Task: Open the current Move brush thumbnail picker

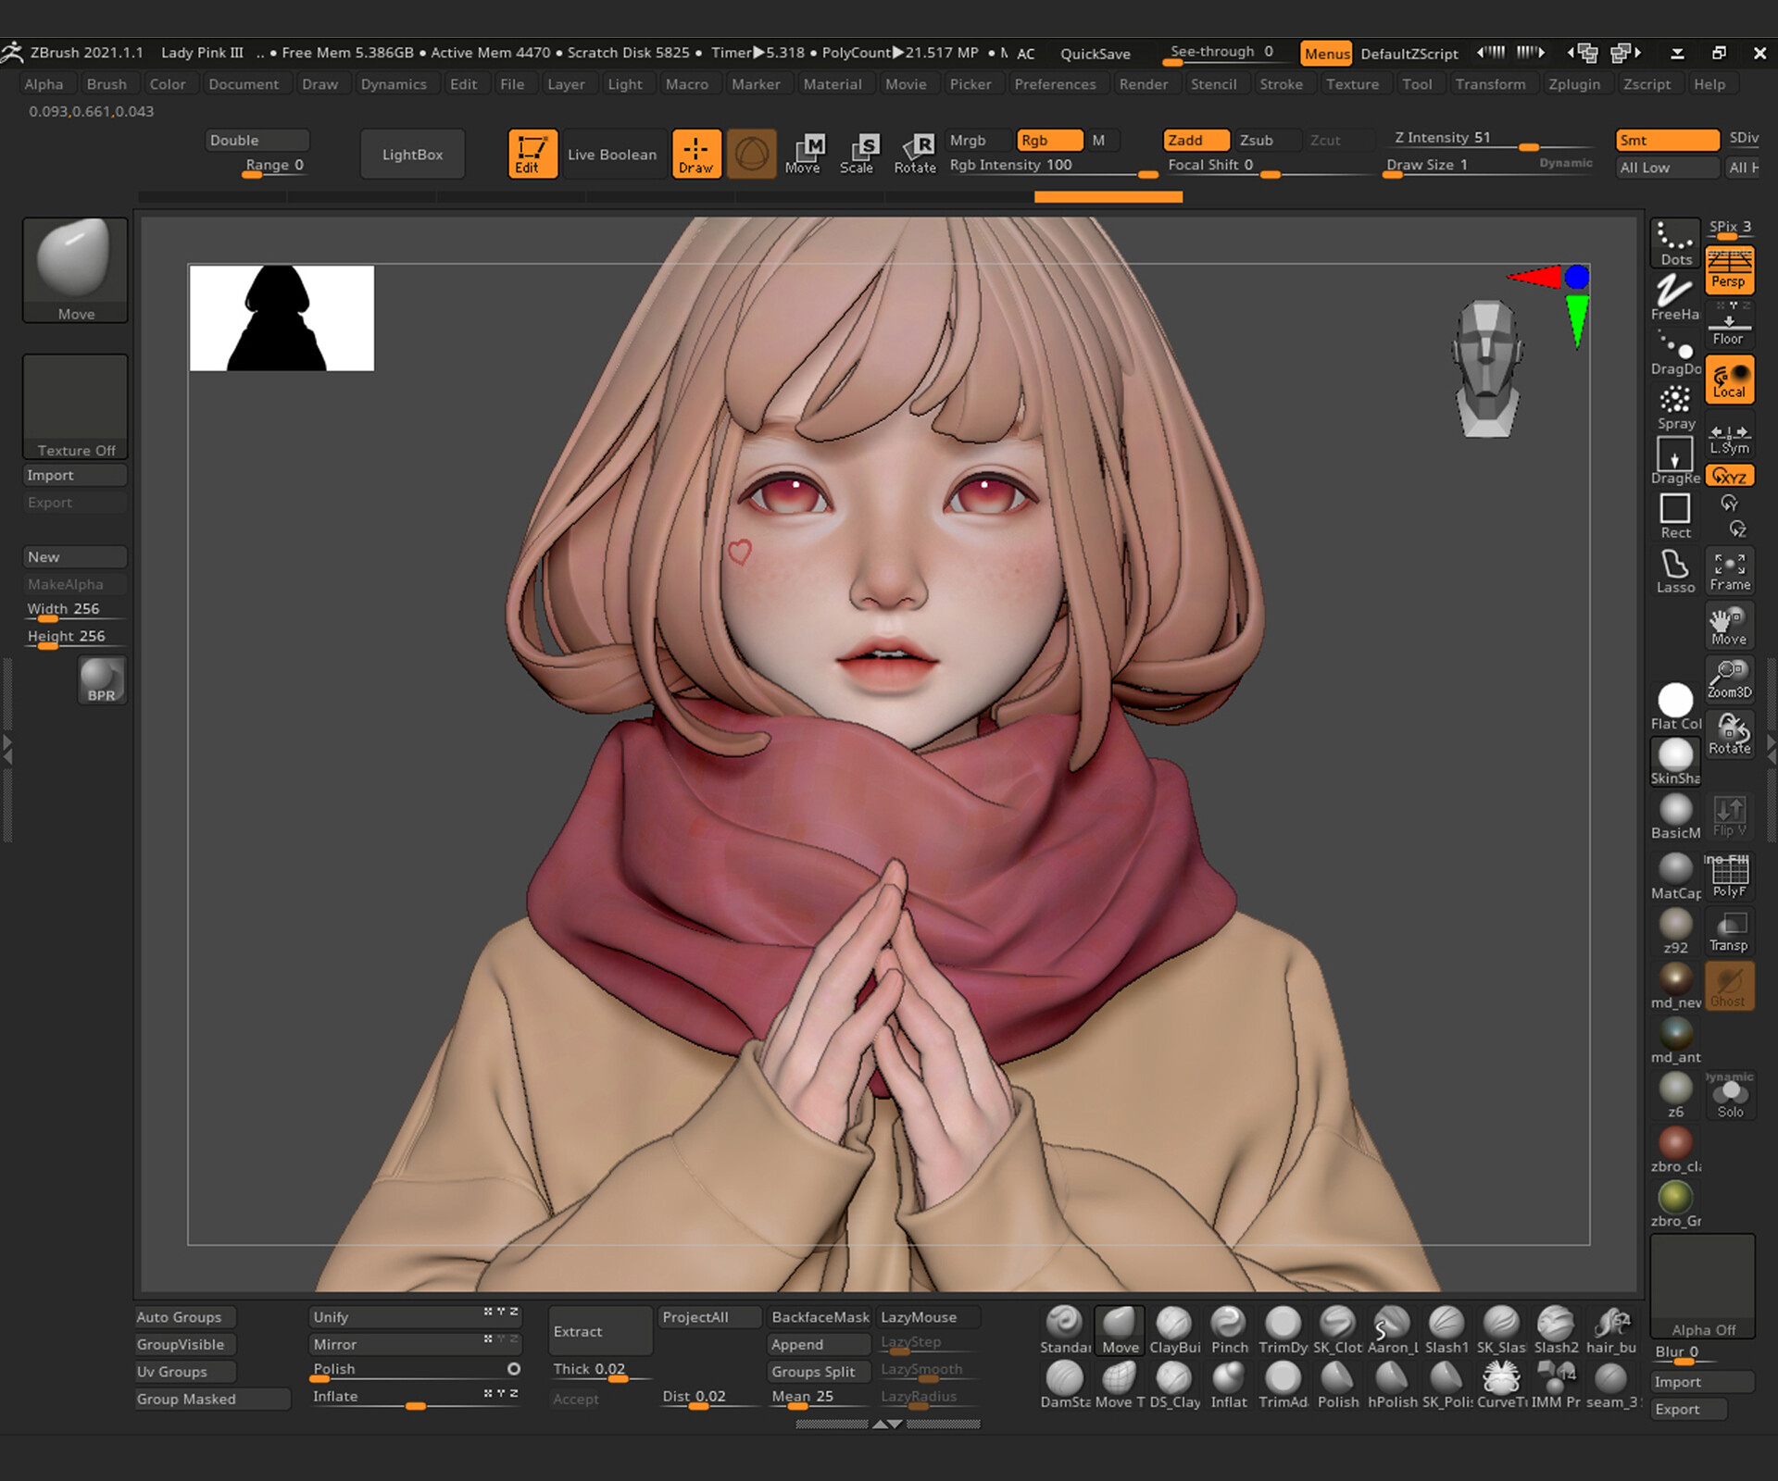Action: pyautogui.click(x=75, y=269)
